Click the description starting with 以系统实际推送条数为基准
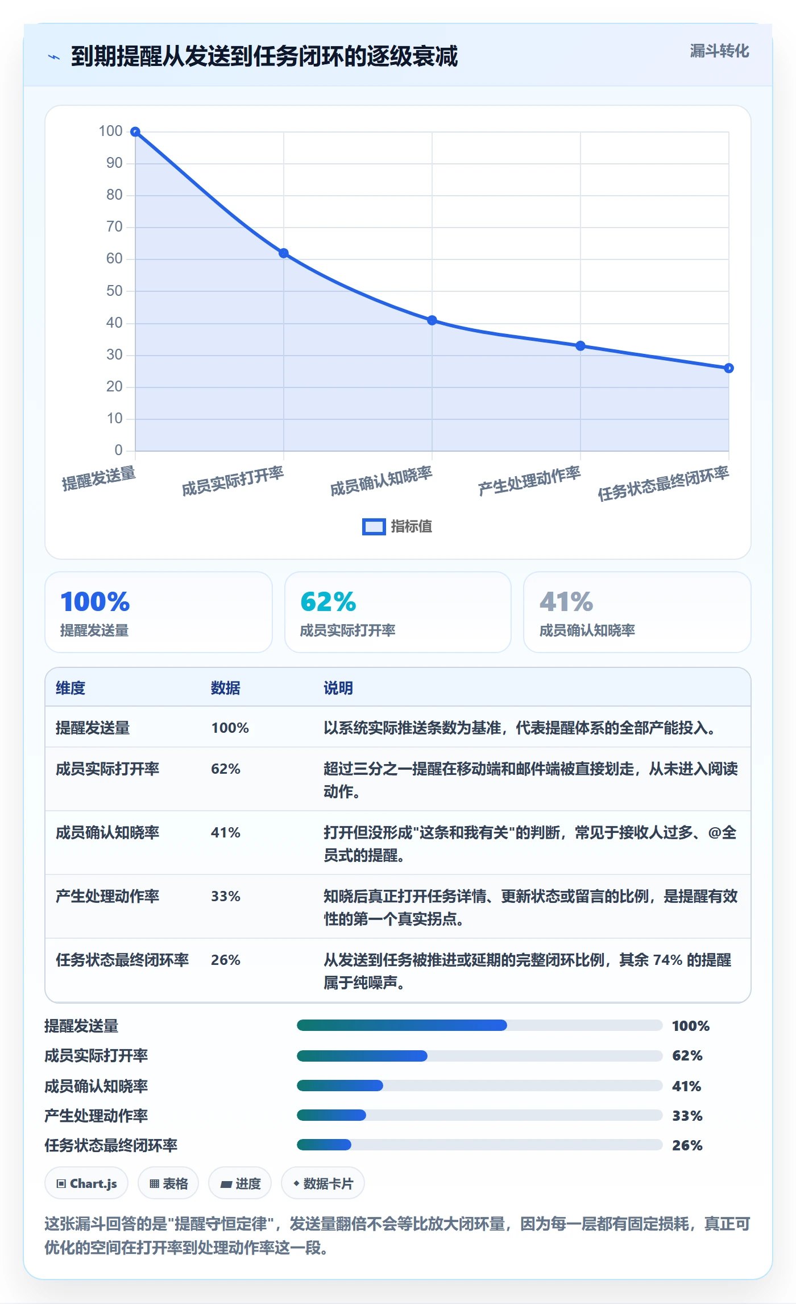The height and width of the screenshot is (1304, 796). (x=519, y=728)
